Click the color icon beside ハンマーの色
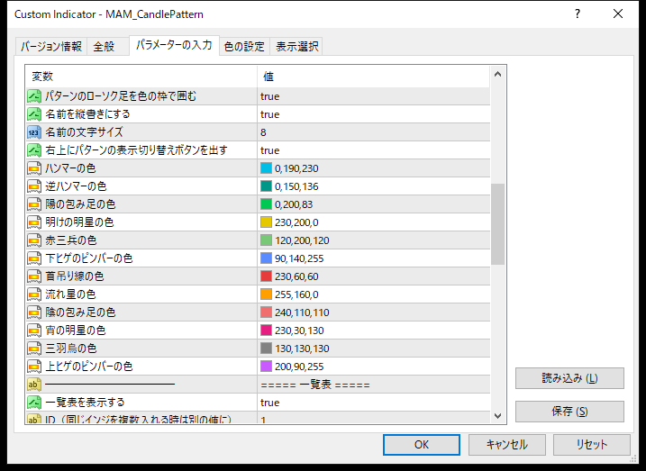Viewport: 646px width, 471px height. point(34,168)
